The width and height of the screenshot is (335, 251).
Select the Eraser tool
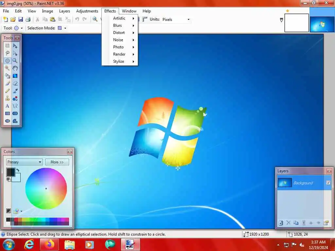click(15, 83)
